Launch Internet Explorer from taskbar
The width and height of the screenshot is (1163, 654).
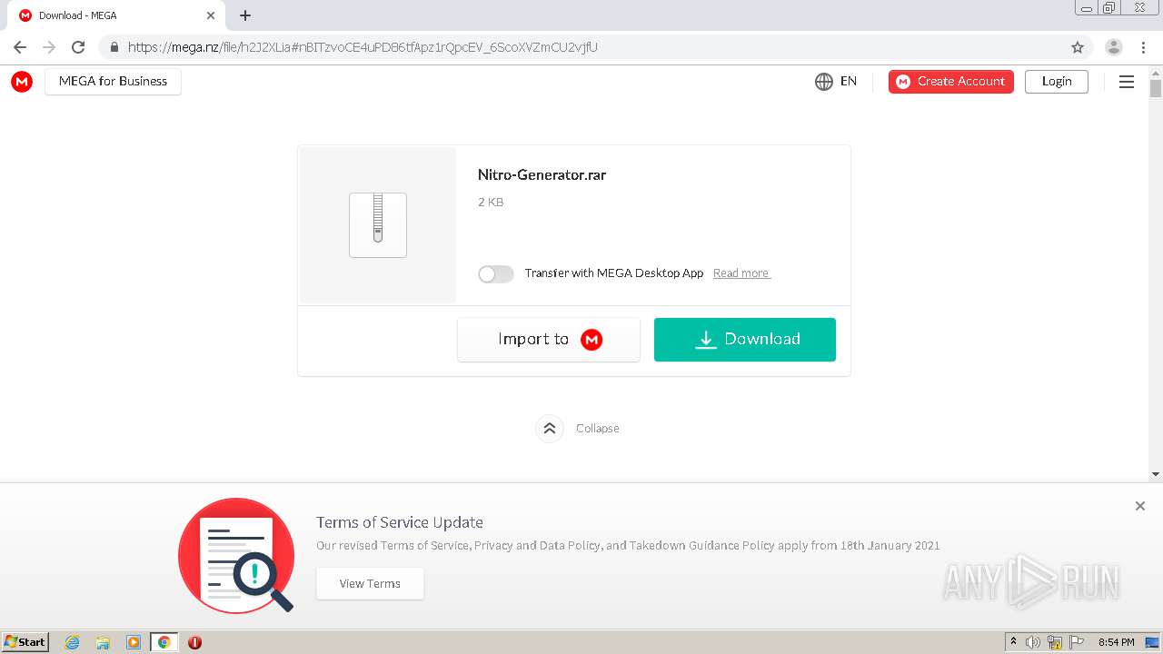coord(73,642)
